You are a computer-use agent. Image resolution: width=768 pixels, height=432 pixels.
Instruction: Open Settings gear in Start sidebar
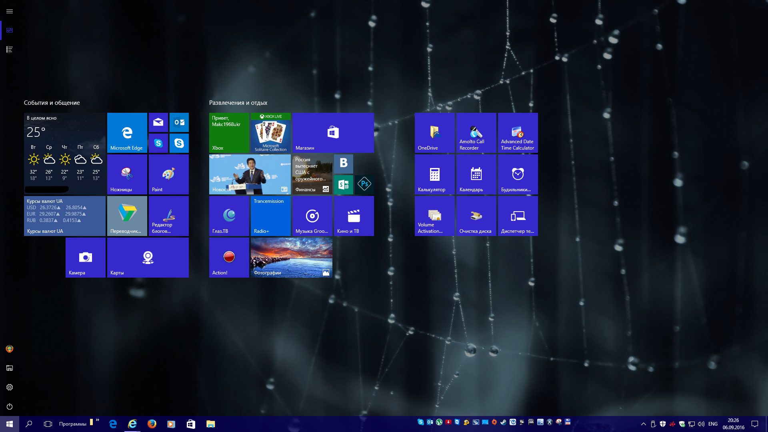[10, 387]
